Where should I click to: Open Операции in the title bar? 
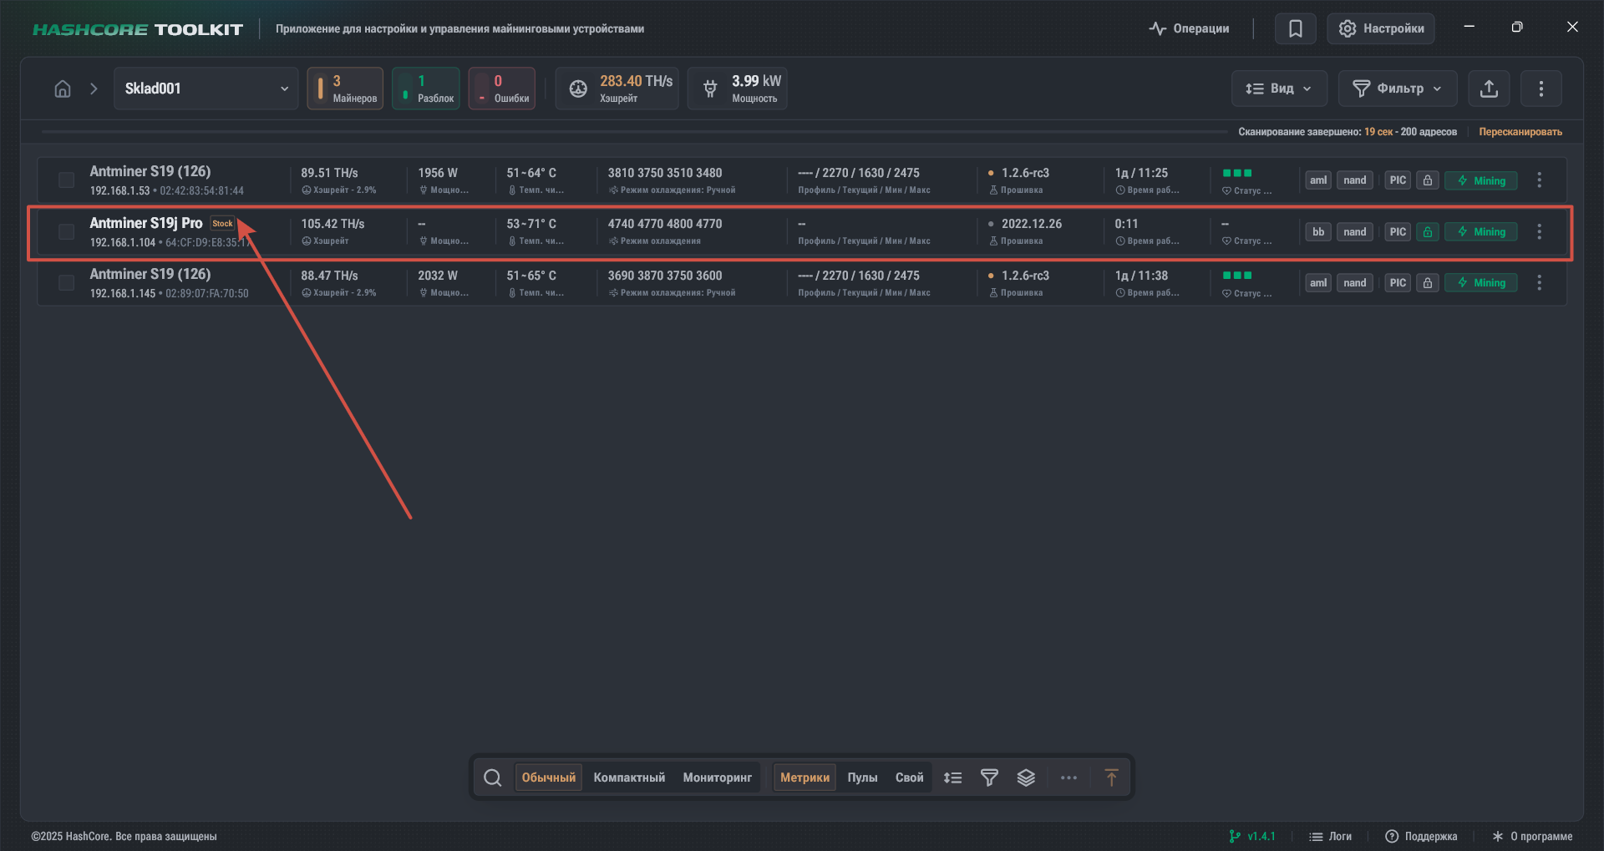(1189, 28)
